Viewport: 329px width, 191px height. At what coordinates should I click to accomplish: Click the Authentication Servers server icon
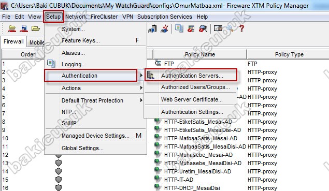point(150,75)
